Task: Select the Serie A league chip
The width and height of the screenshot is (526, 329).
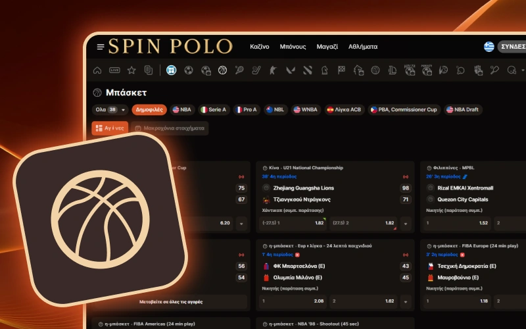Action: pyautogui.click(x=213, y=109)
